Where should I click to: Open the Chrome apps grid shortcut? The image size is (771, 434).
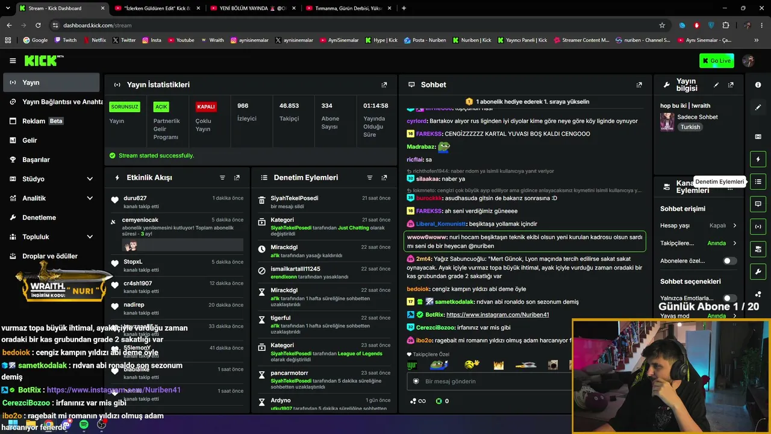click(x=8, y=40)
